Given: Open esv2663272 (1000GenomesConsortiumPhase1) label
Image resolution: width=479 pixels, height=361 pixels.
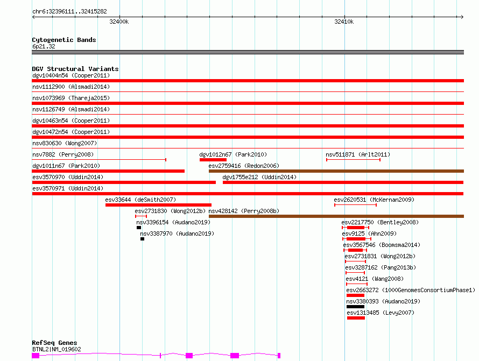Looking at the screenshot, I should click(x=411, y=290).
